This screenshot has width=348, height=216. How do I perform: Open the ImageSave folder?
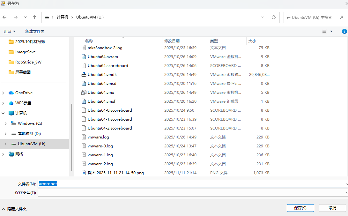point(25,52)
